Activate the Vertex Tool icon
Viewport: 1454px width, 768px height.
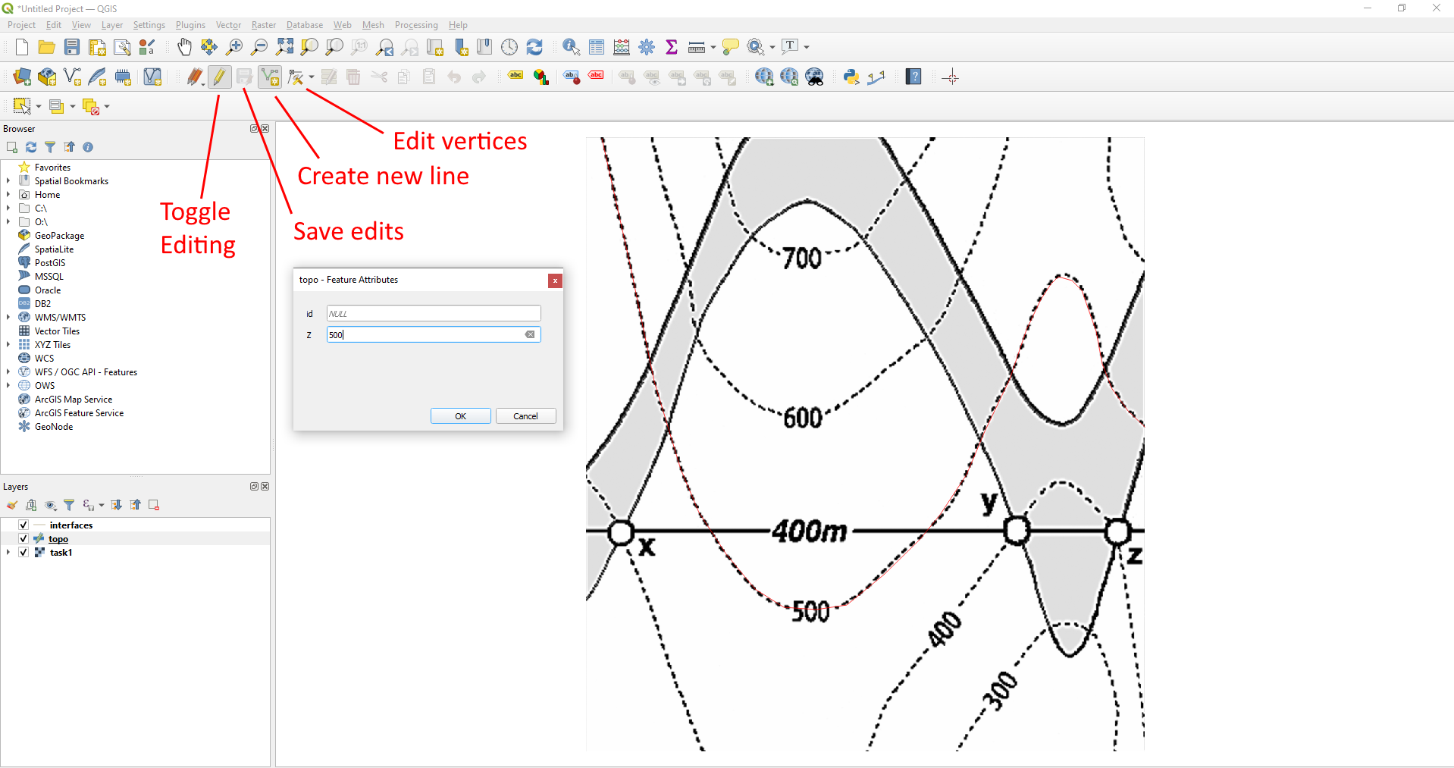296,77
